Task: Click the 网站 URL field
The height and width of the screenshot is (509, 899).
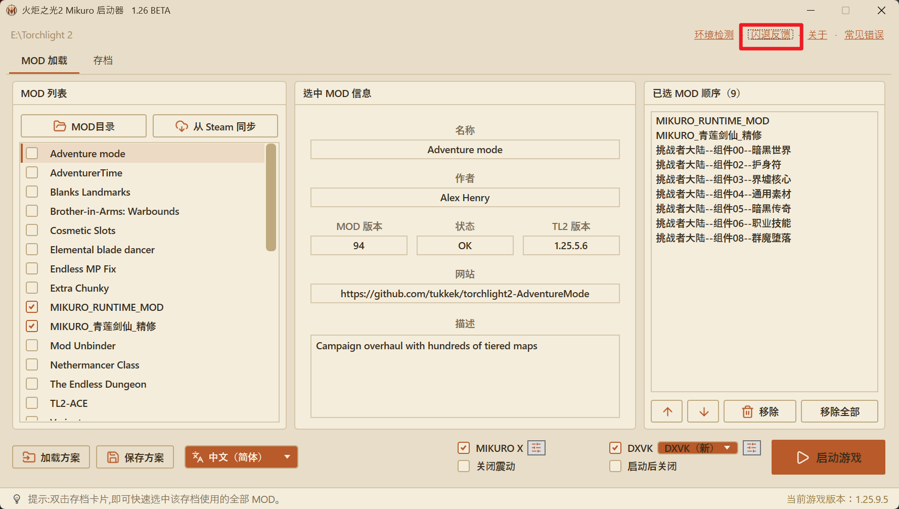Action: click(465, 294)
